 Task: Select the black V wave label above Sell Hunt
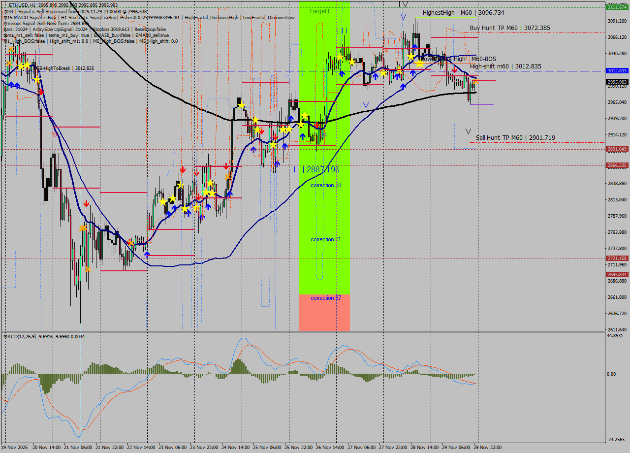pyautogui.click(x=468, y=131)
